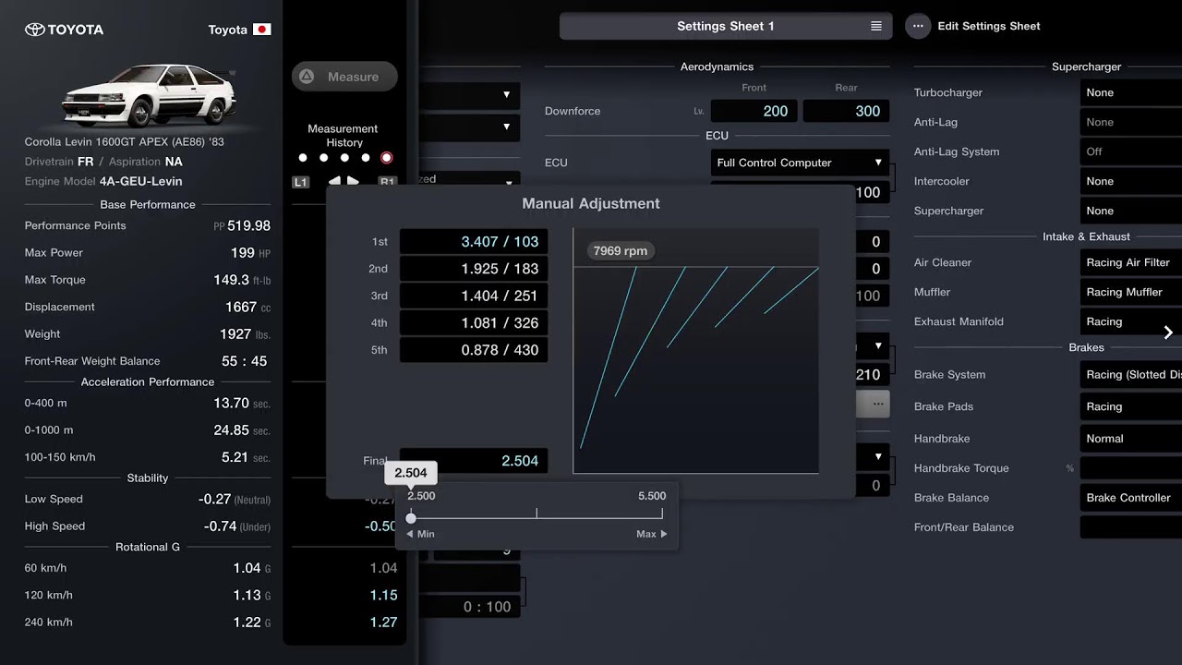Image resolution: width=1182 pixels, height=665 pixels.
Task: Open the Air Cleaner Racing Air Filter selector
Action: pos(1131,262)
